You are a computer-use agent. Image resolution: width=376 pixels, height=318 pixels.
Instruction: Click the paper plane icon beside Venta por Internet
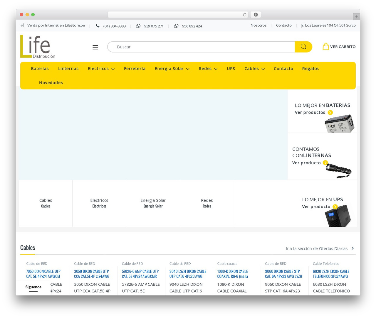click(x=22, y=25)
